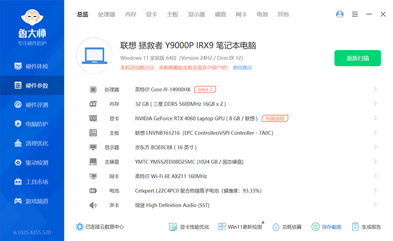
Task: Open the 游戏频道 gamepad icon
Action: coord(18,201)
